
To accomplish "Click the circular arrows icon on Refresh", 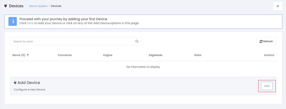I will tap(261, 41).
